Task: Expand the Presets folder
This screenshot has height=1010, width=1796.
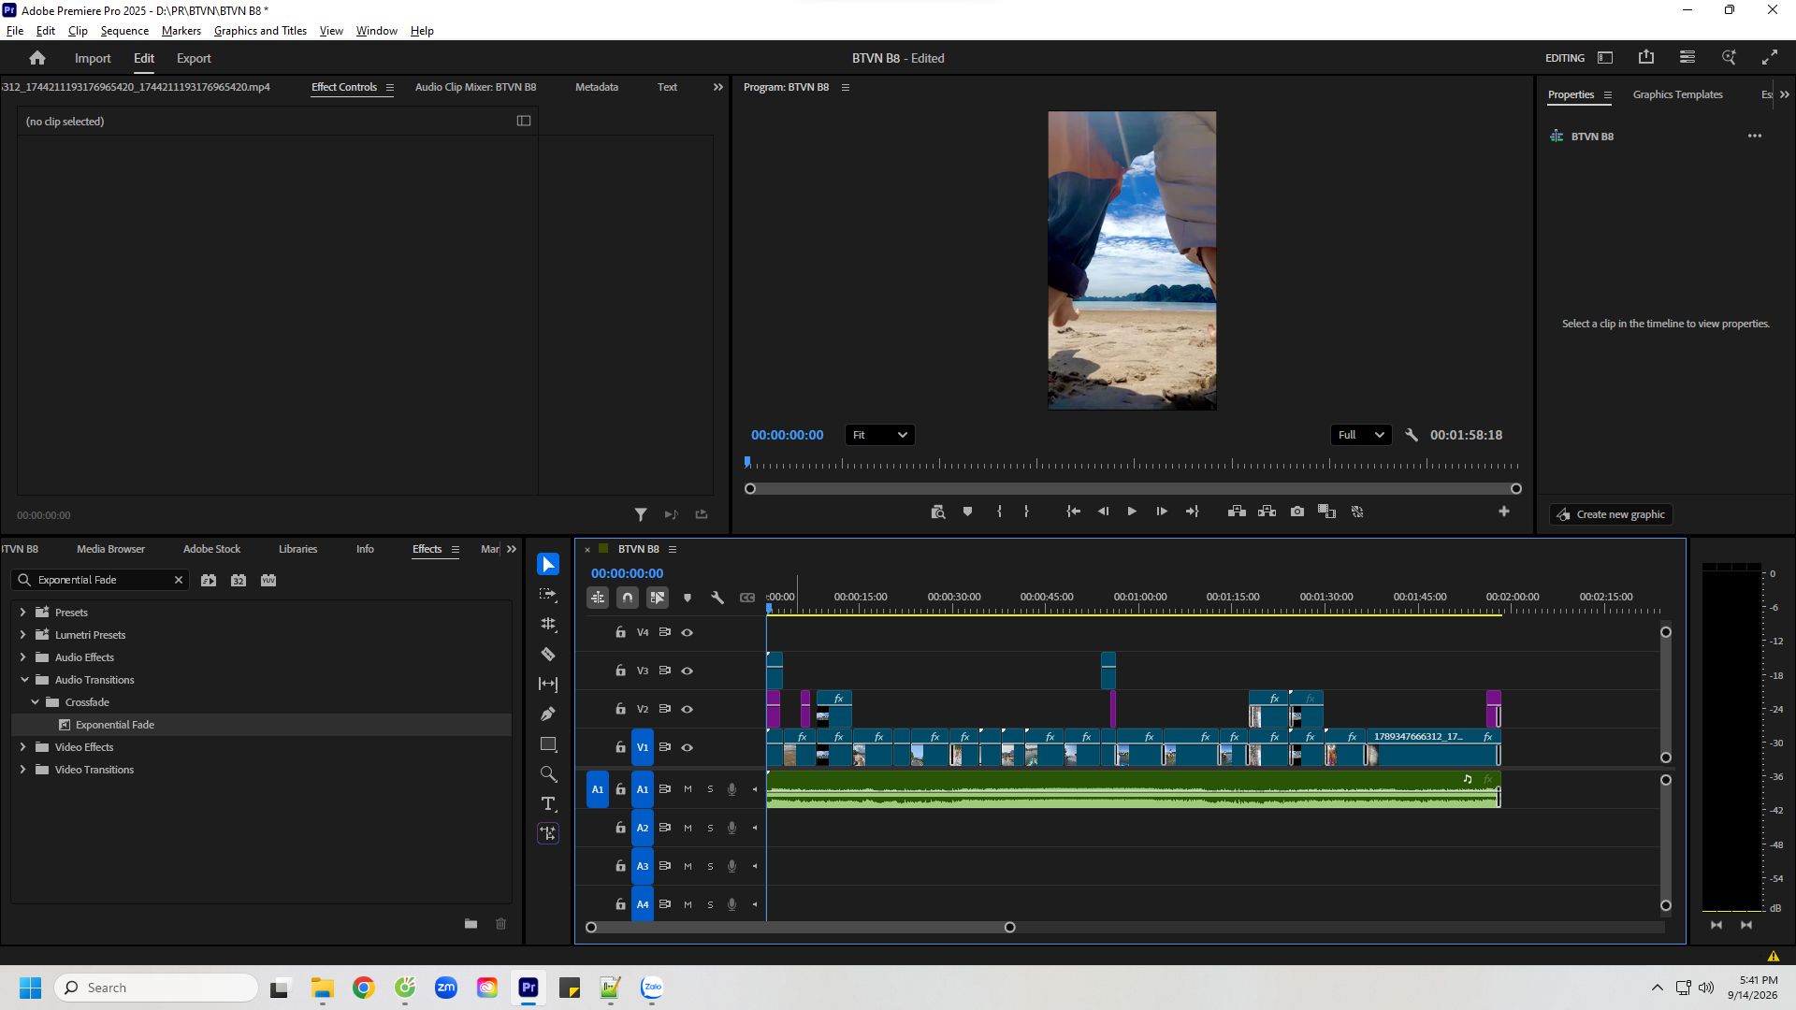Action: pos(22,613)
